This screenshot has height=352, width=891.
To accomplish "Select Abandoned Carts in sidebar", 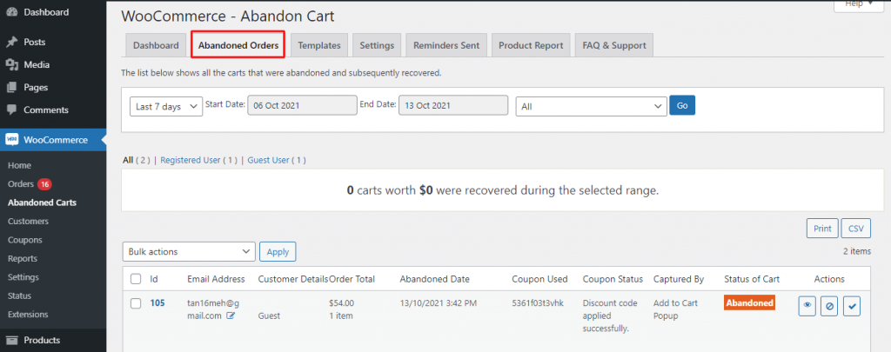I will point(42,203).
